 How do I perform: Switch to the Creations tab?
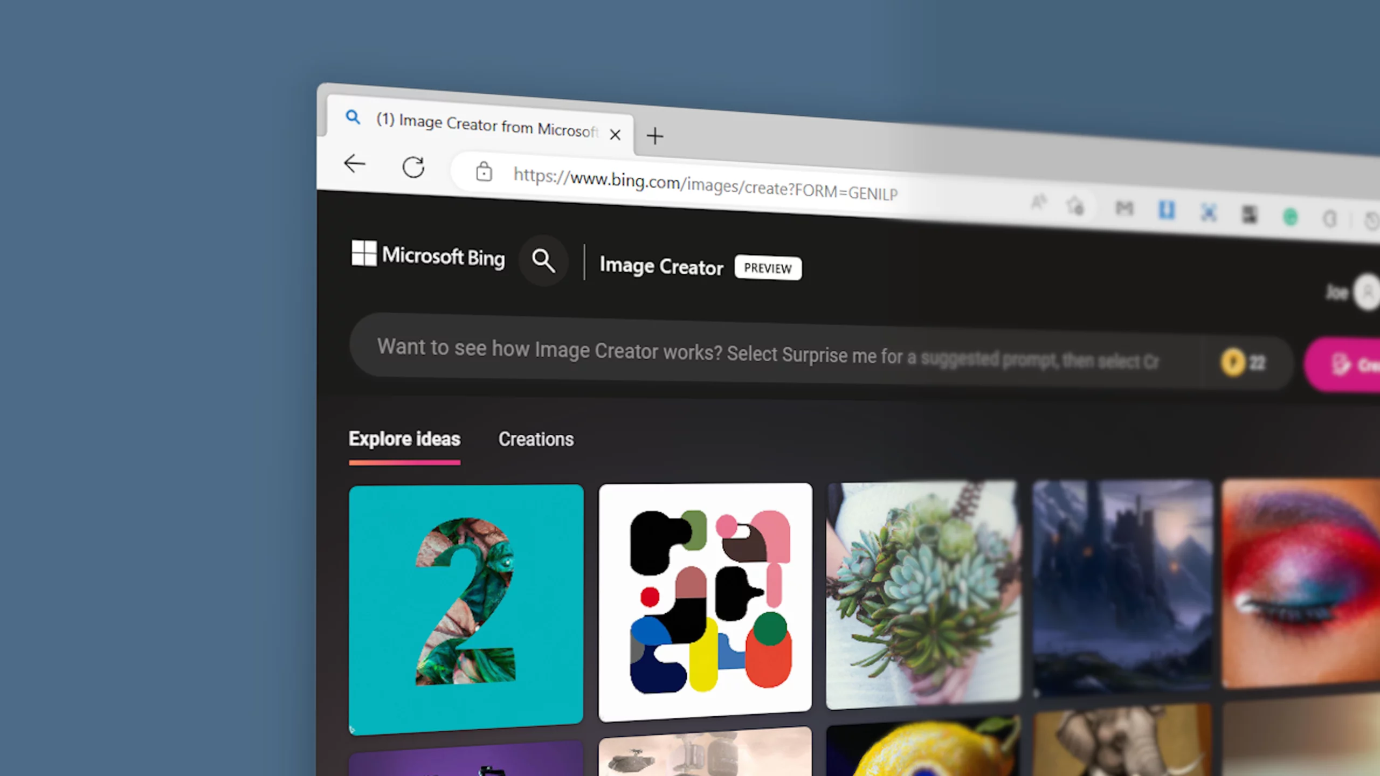pos(535,439)
